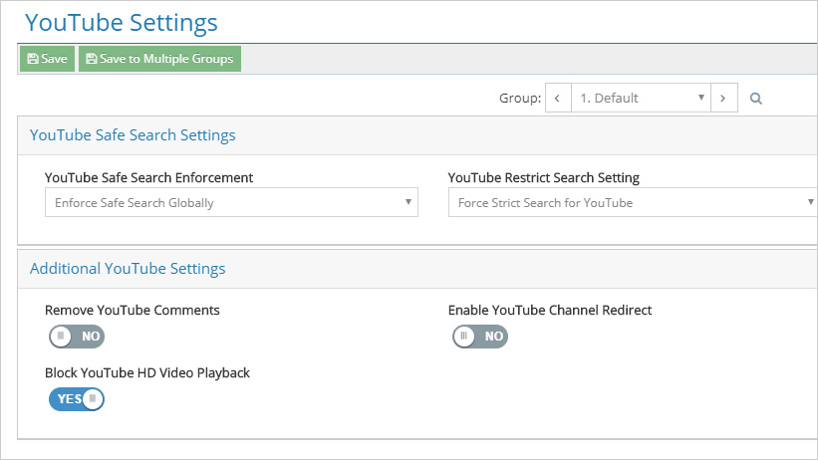Click Save to Multiple Groups button
The width and height of the screenshot is (818, 460).
coord(159,59)
